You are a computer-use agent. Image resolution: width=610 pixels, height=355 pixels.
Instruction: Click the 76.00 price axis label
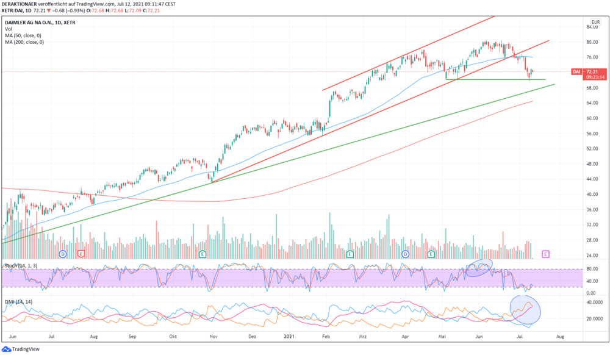click(x=592, y=57)
